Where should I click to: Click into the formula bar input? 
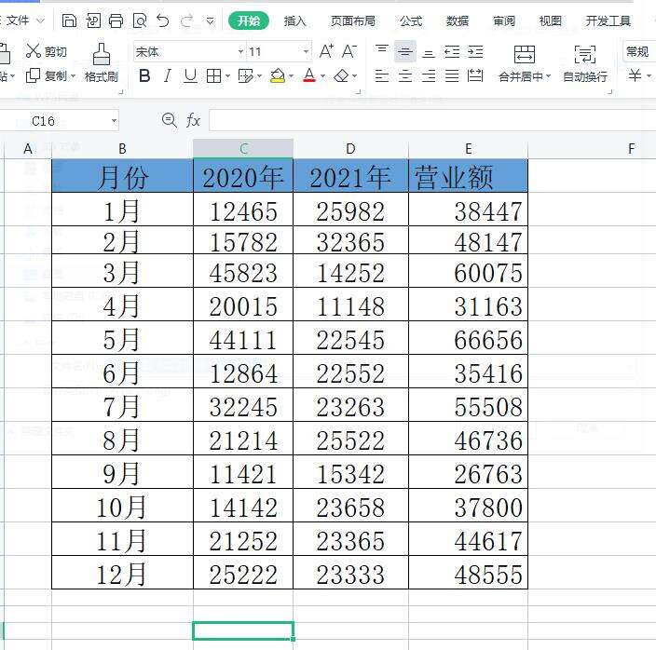[x=432, y=120]
